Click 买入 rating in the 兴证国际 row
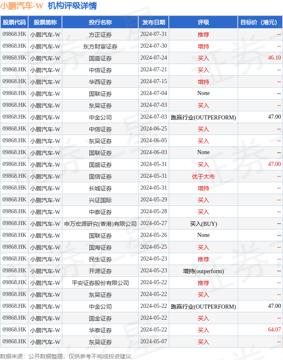This screenshot has height=360, width=283. 203,200
